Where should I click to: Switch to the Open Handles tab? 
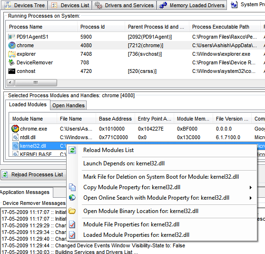click(x=69, y=105)
